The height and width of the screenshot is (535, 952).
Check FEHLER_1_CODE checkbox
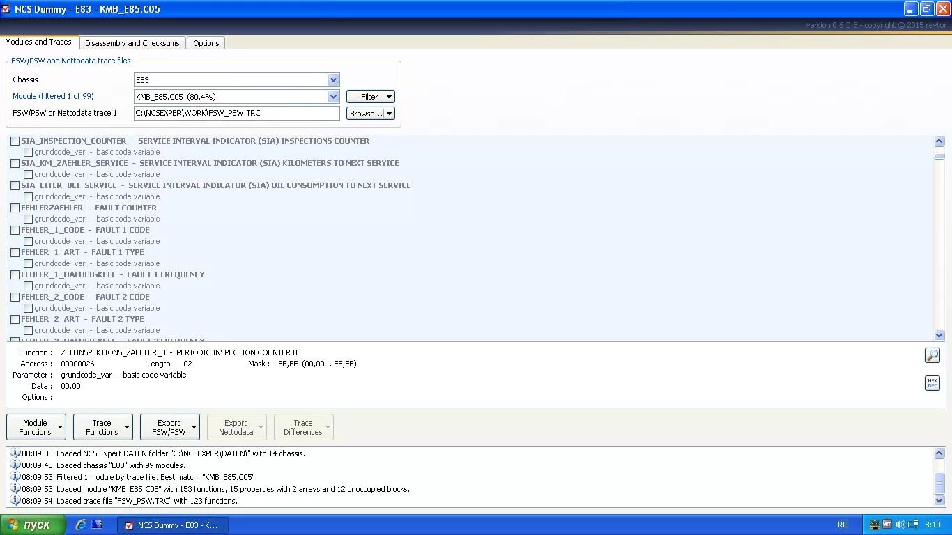(15, 230)
